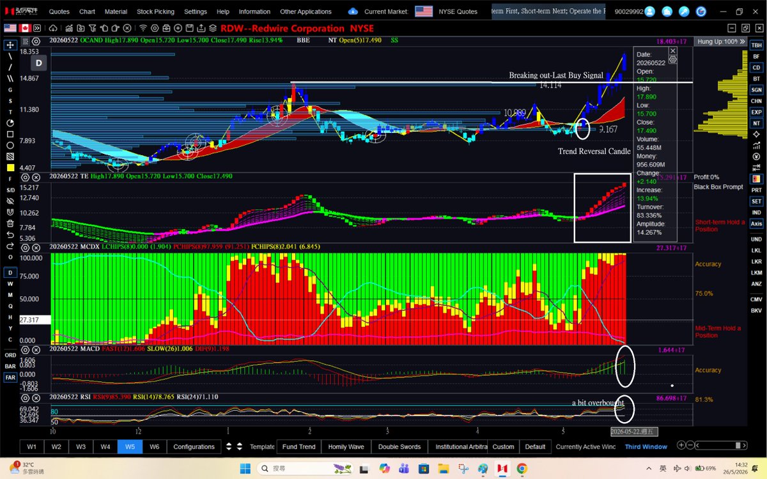The width and height of the screenshot is (767, 479).
Task: Open the Stock Picking menu
Action: (155, 11)
